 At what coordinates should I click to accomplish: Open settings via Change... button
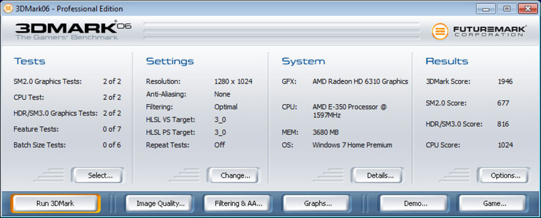(233, 176)
